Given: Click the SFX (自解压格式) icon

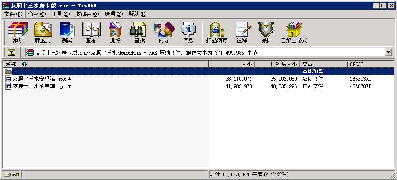Looking at the screenshot, I should (x=294, y=32).
